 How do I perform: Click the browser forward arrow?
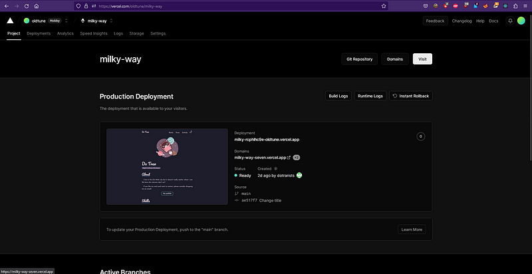click(17, 6)
